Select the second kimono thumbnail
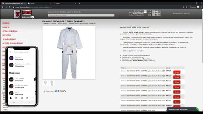 coord(52,83)
